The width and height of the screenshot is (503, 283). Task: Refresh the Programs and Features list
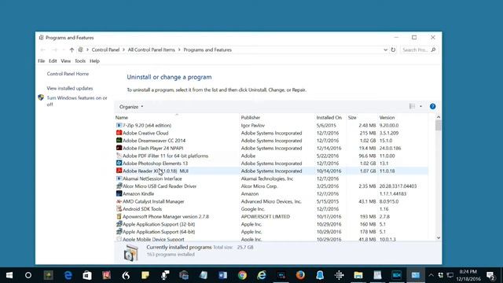[x=393, y=50]
